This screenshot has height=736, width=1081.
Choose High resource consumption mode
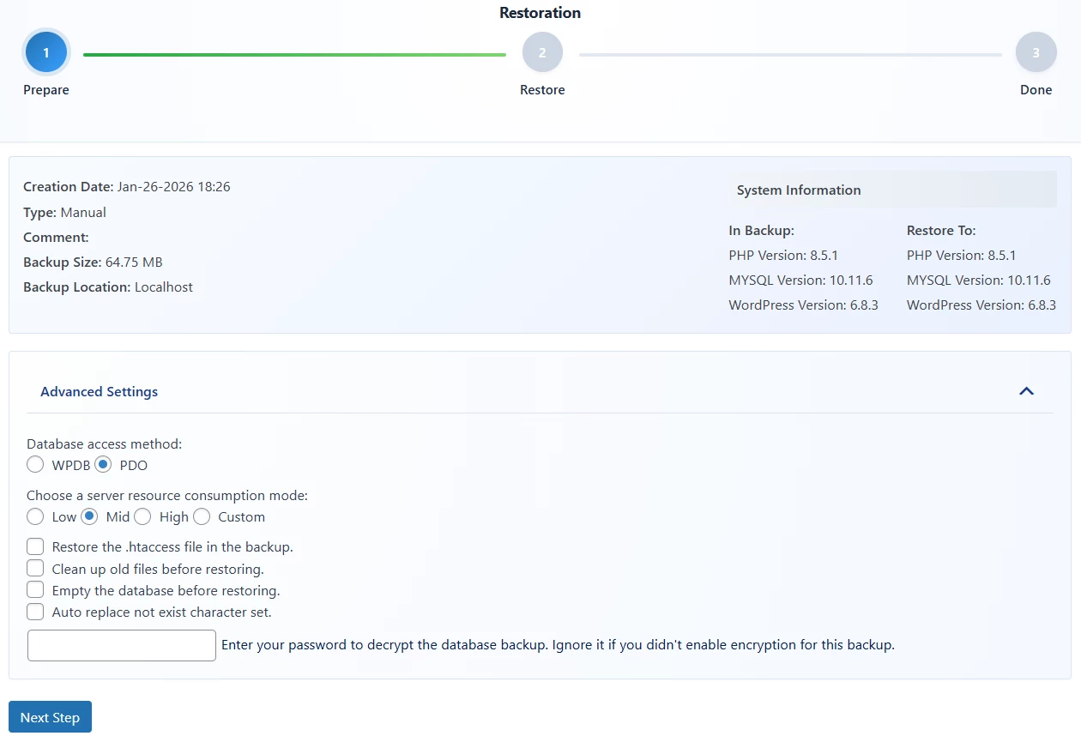(142, 516)
